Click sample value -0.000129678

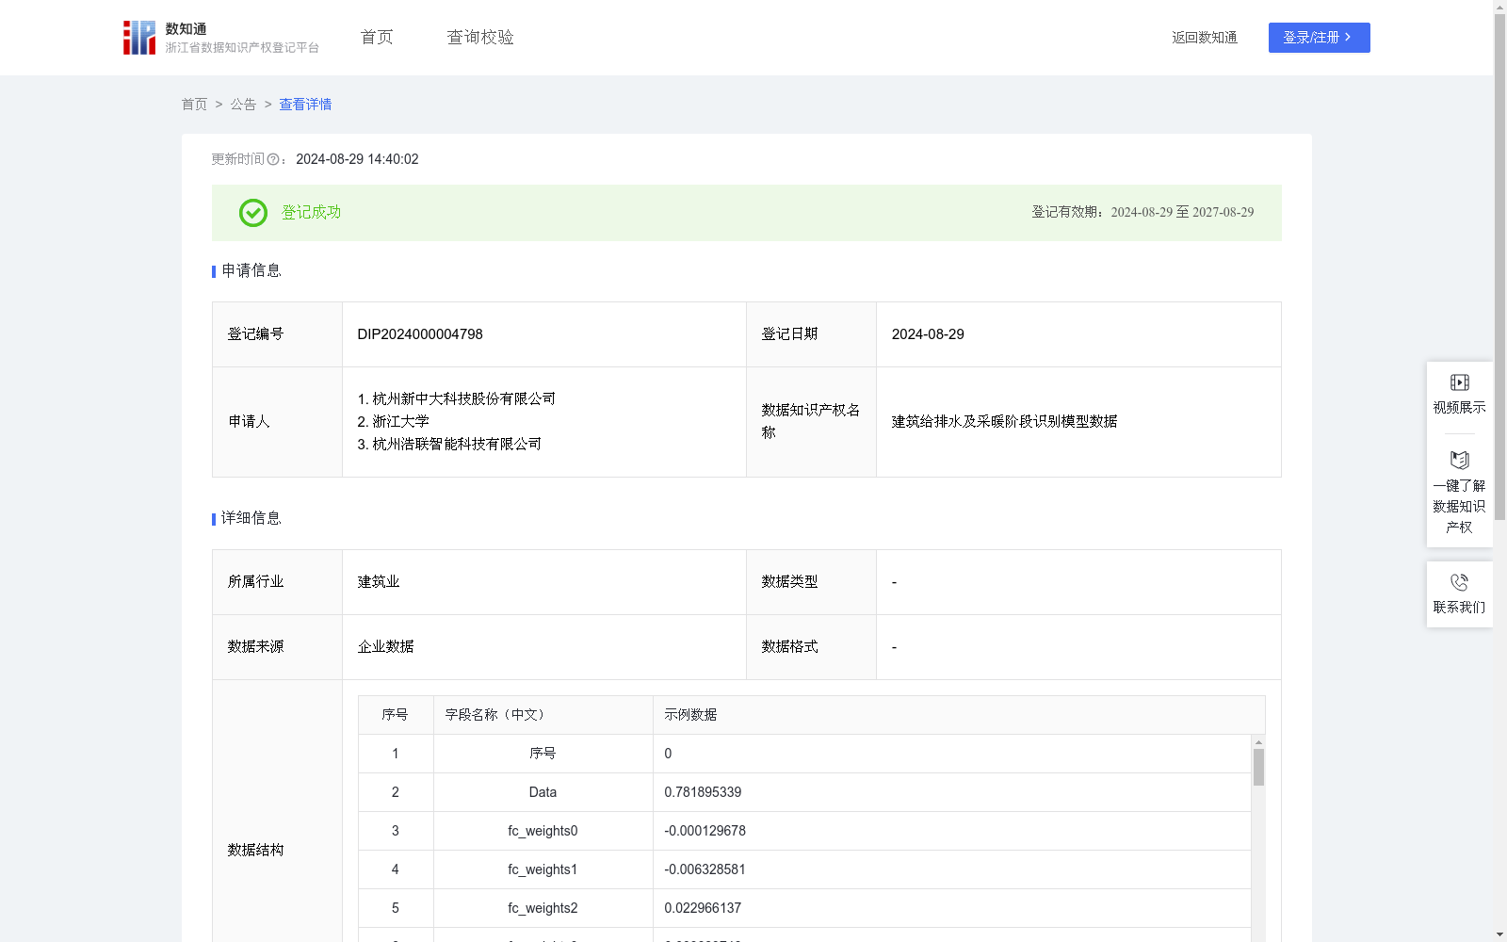coord(705,831)
